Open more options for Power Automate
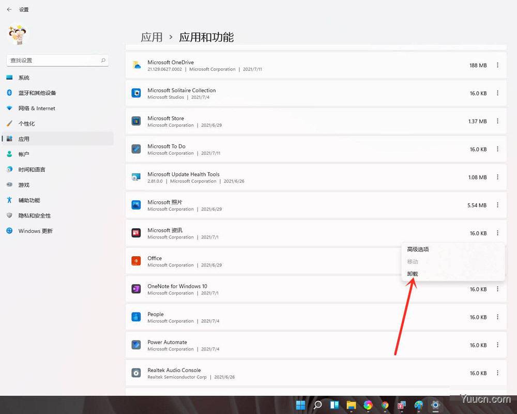This screenshot has width=517, height=414. [497, 345]
